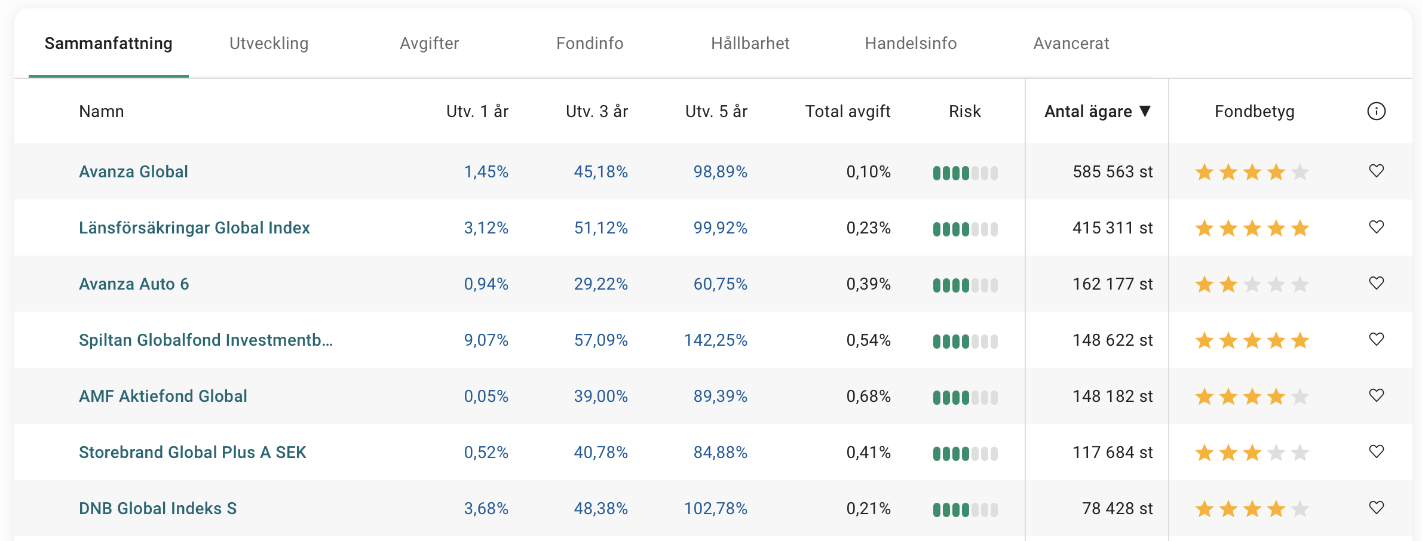Viewport: 1422px width, 541px height.
Task: Click the info icon beside Fondbetyg
Action: tap(1376, 111)
